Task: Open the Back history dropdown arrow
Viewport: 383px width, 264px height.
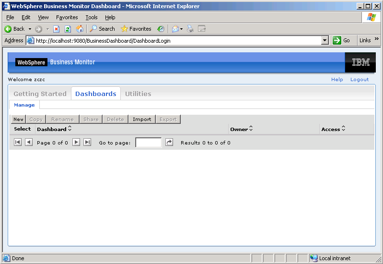Action: click(x=30, y=29)
